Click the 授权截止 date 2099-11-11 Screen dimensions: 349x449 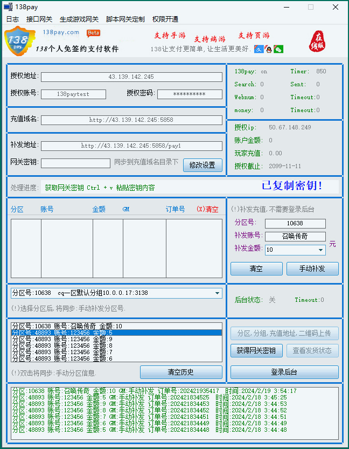(285, 166)
